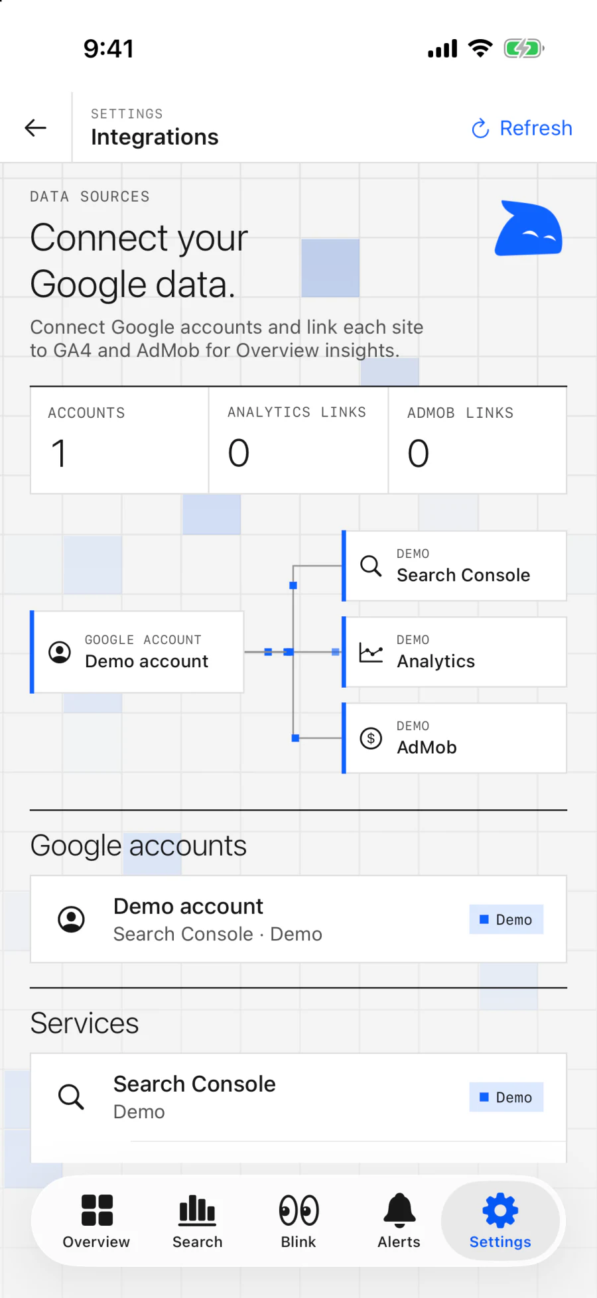Tap the Demo badge on Demo account row
597x1298 pixels.
[x=506, y=919]
